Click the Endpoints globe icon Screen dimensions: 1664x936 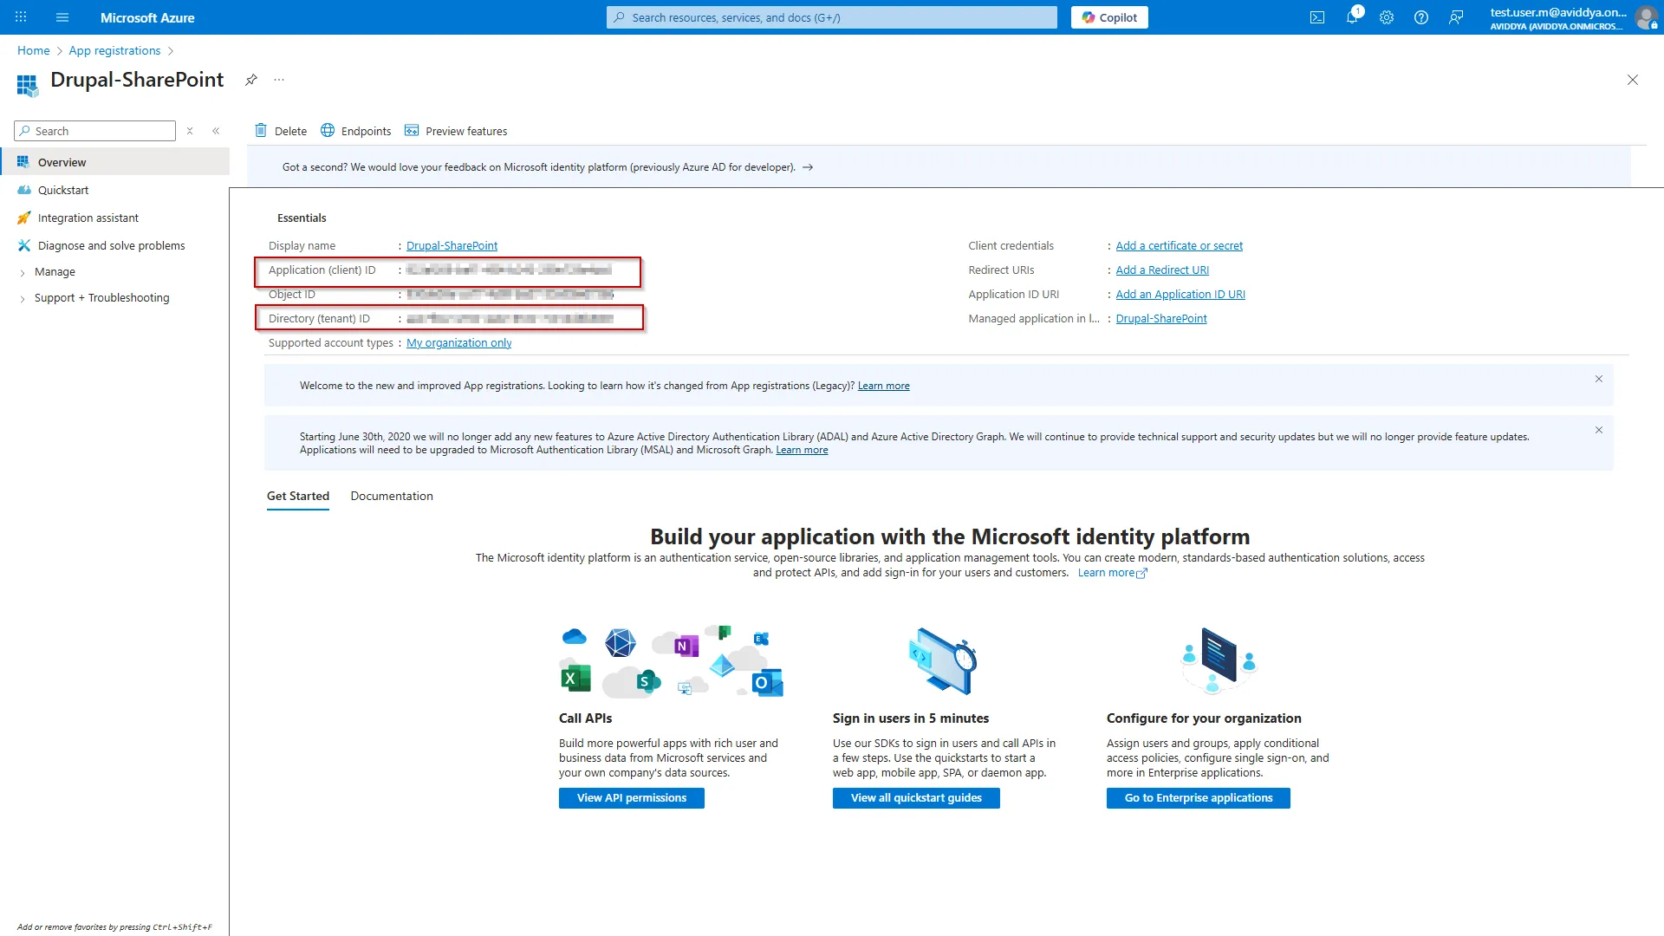click(328, 131)
